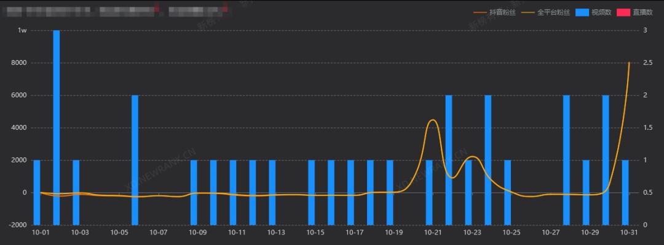Click the blue 视频数 legend color box
The height and width of the screenshot is (245, 664).
point(582,12)
